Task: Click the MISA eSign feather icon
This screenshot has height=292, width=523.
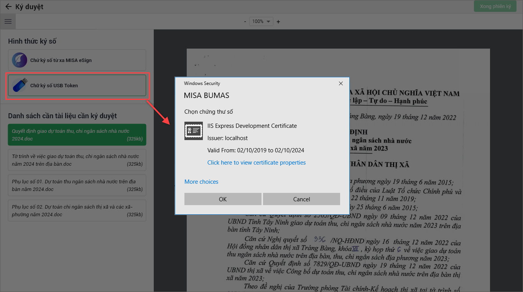Action: (20, 60)
